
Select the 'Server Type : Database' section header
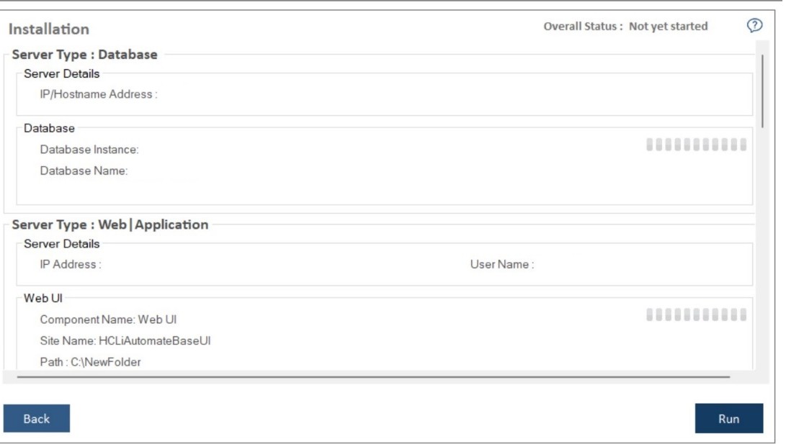[x=85, y=55]
